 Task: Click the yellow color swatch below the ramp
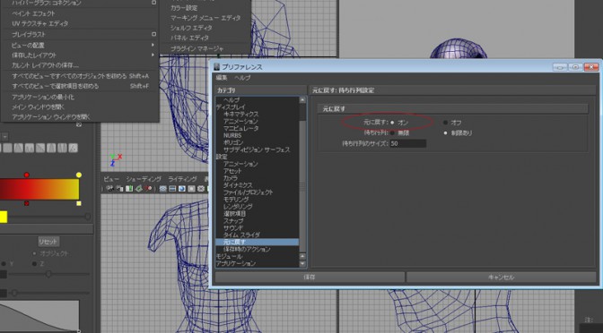(x=4, y=217)
